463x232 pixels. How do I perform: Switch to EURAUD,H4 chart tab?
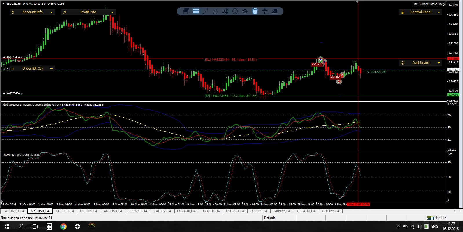point(186,211)
